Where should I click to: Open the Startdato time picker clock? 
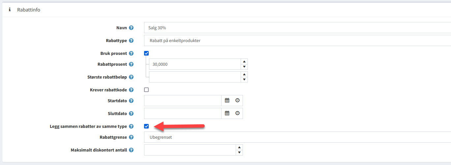[x=237, y=101]
